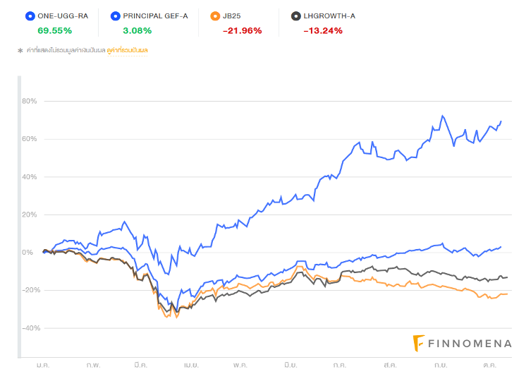Select the ต.ค. month on the x-axis
This screenshot has height=374, width=526.
tap(491, 366)
